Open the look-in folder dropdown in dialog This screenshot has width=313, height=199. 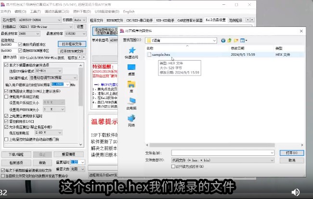214,40
